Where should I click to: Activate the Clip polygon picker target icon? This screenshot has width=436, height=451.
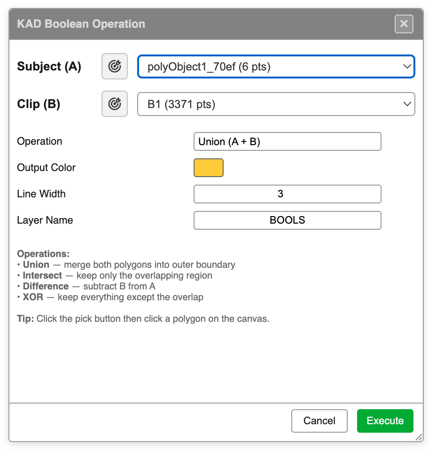pyautogui.click(x=114, y=104)
